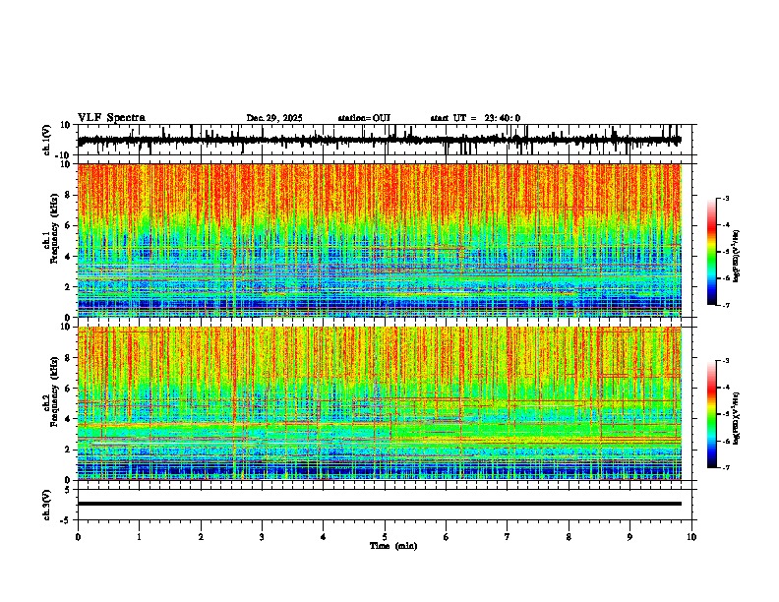
Task: Select the date text "Dec. 29, 2025"
Action: 274,118
